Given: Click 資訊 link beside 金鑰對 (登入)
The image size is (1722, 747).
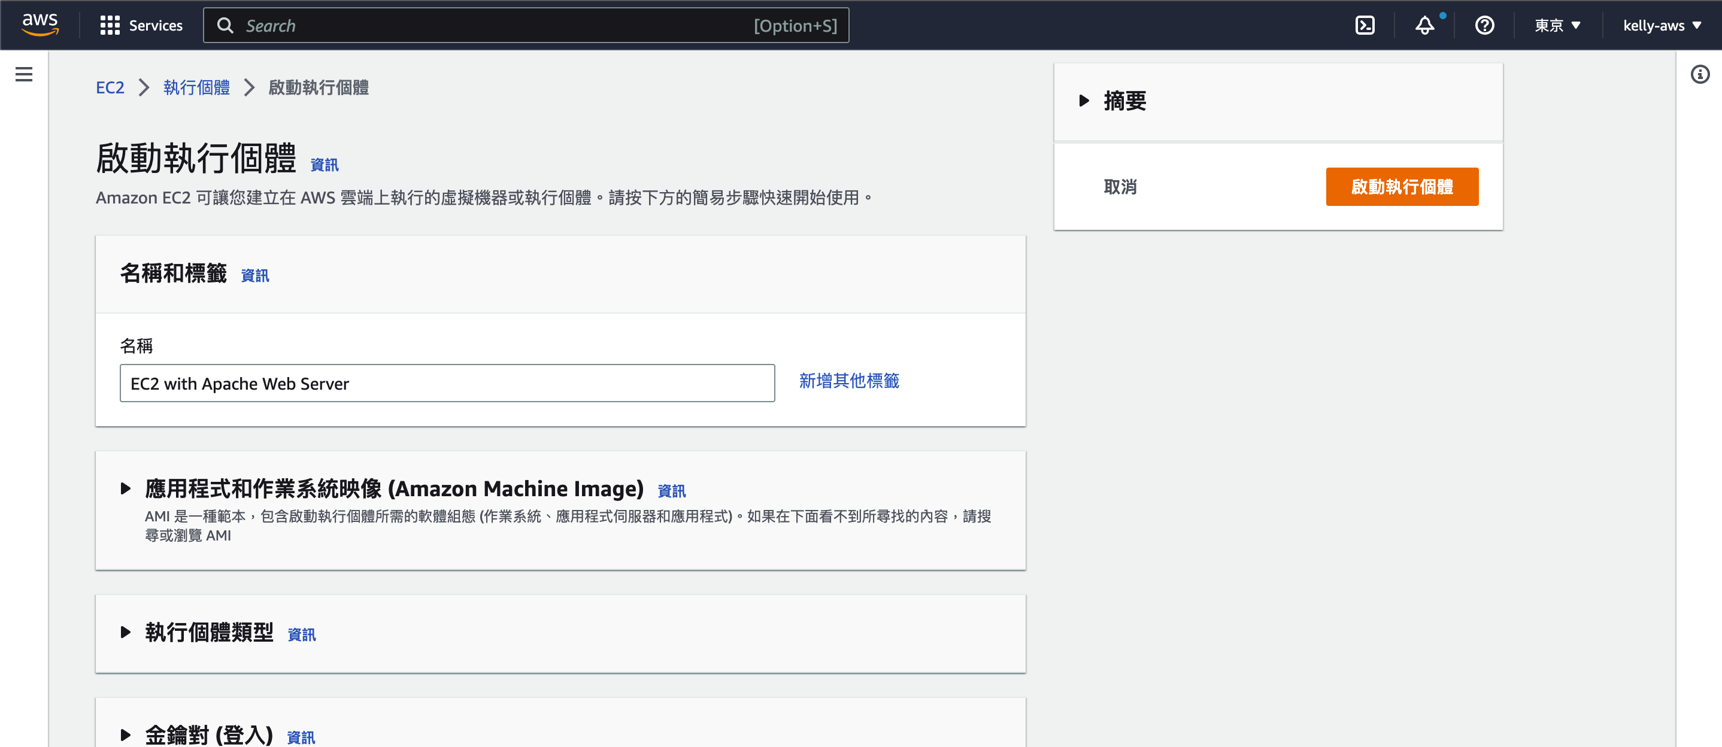Looking at the screenshot, I should pyautogui.click(x=301, y=737).
